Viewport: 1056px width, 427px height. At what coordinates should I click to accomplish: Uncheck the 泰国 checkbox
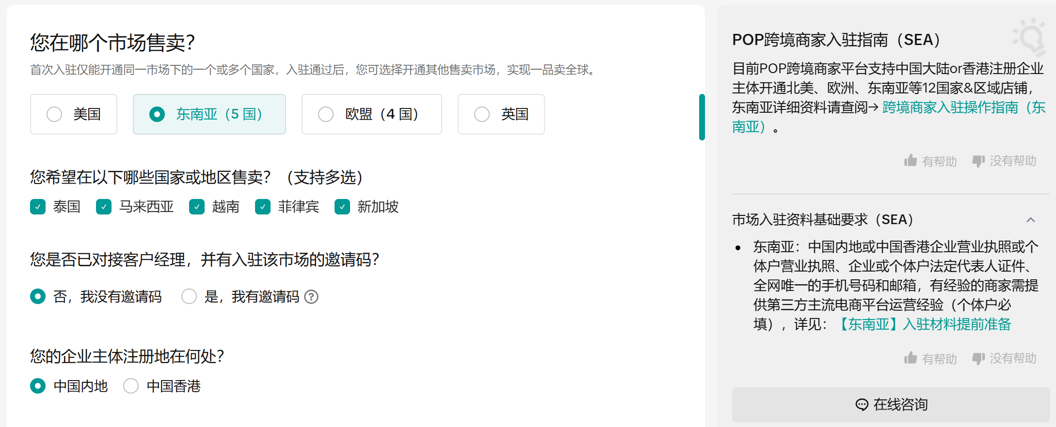pos(38,207)
